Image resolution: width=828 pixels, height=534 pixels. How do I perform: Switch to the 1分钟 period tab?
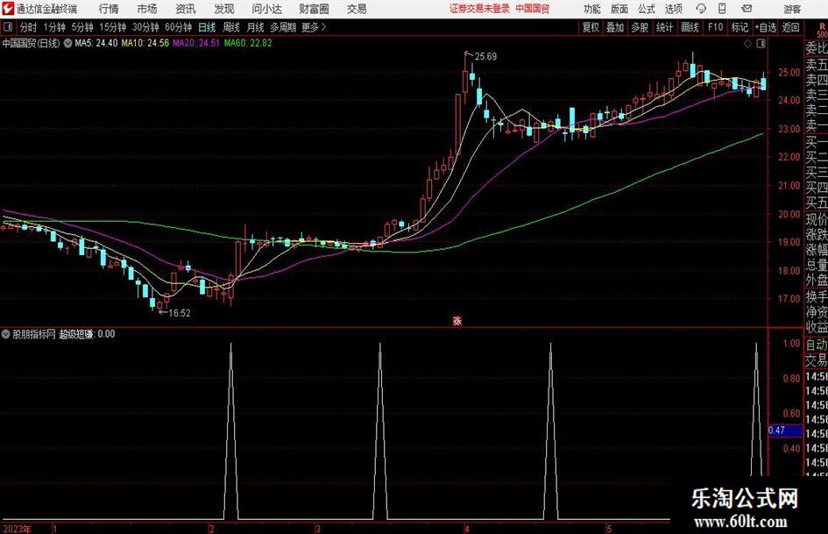[53, 27]
